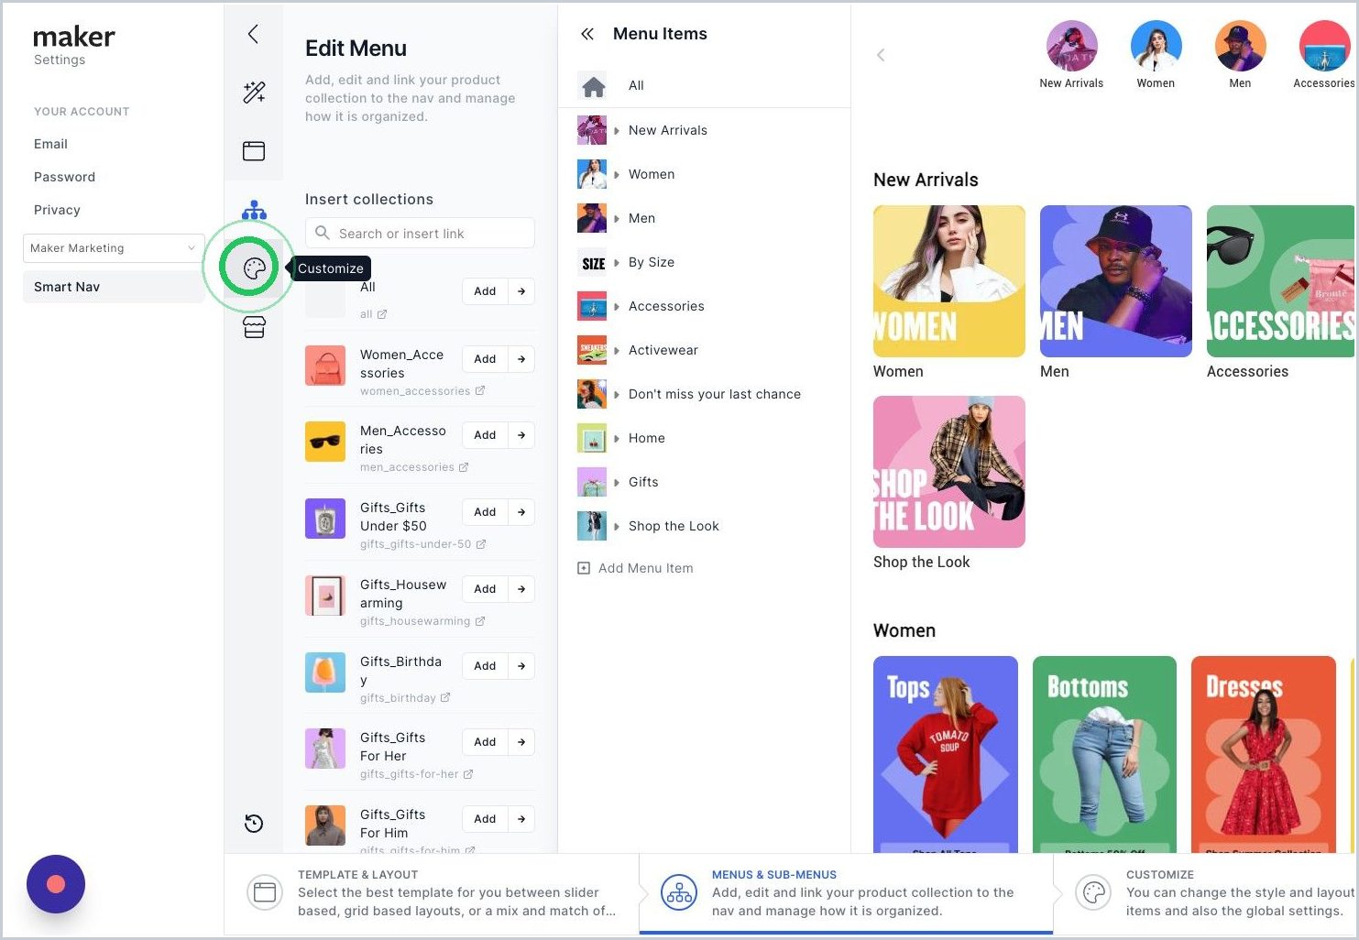The width and height of the screenshot is (1359, 940).
Task: Switch to Customize step tab
Action: click(1206, 893)
